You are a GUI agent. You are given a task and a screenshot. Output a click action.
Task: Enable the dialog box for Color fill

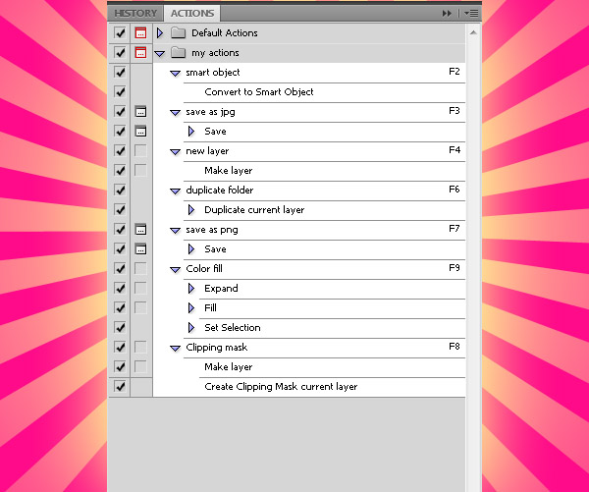point(140,268)
